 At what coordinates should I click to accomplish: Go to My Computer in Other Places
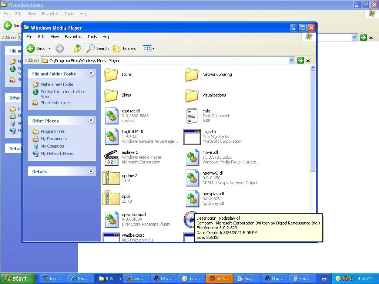tap(53, 146)
